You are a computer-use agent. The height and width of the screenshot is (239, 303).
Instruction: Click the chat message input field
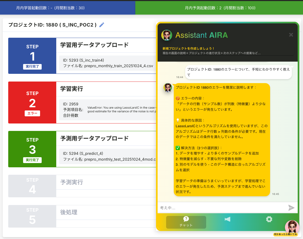222,208
